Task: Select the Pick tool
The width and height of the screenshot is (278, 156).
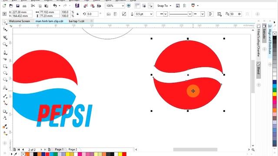Action: point(5,22)
